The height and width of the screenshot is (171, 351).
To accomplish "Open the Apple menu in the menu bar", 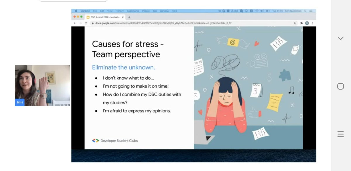I will 76,11.
